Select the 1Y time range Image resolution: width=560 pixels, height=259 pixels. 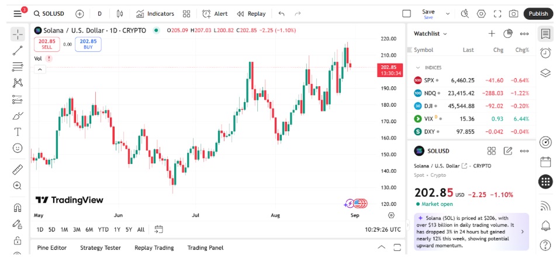117,230
